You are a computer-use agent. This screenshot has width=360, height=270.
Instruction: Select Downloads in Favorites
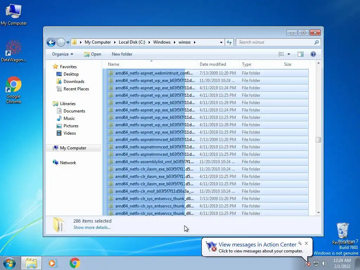pos(74,82)
